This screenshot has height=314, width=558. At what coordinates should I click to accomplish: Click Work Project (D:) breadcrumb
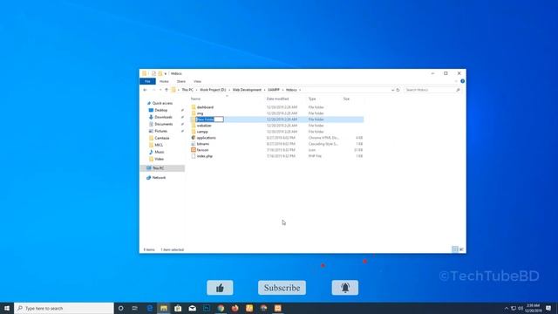(x=213, y=90)
